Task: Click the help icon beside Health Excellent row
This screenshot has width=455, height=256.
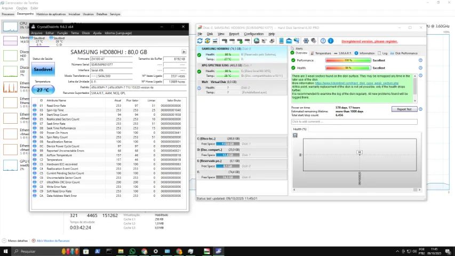Action: pos(420,68)
